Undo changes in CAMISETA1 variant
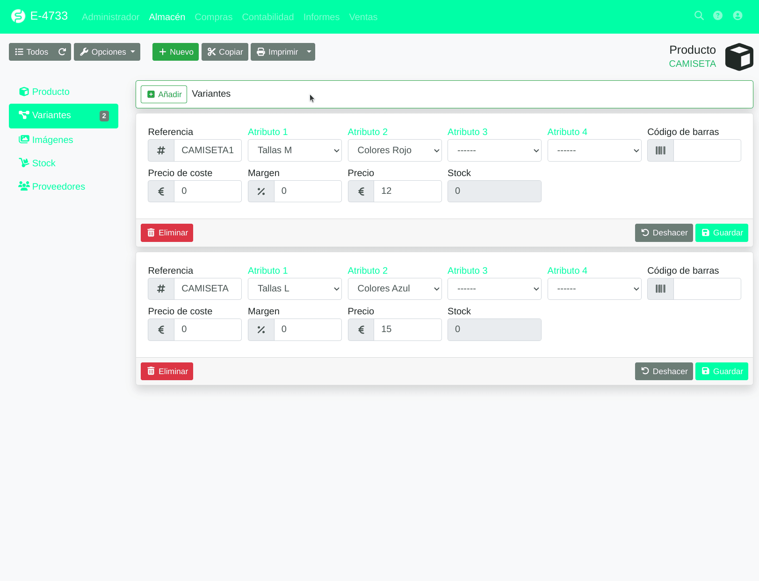759x581 pixels. (x=664, y=233)
